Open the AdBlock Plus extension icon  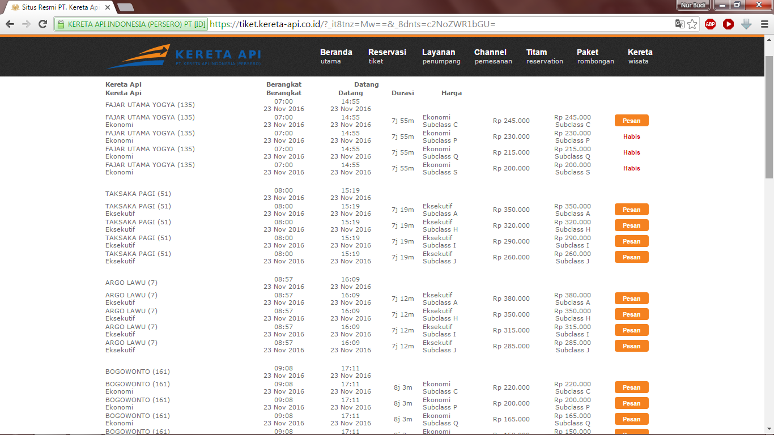coord(710,24)
